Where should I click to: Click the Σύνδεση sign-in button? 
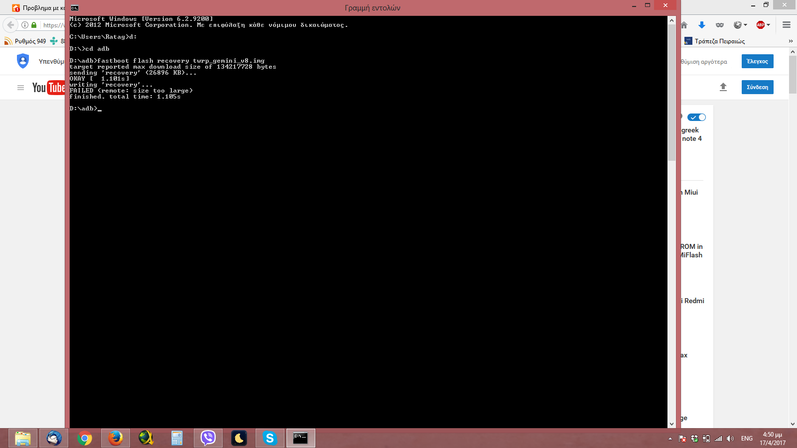(757, 87)
